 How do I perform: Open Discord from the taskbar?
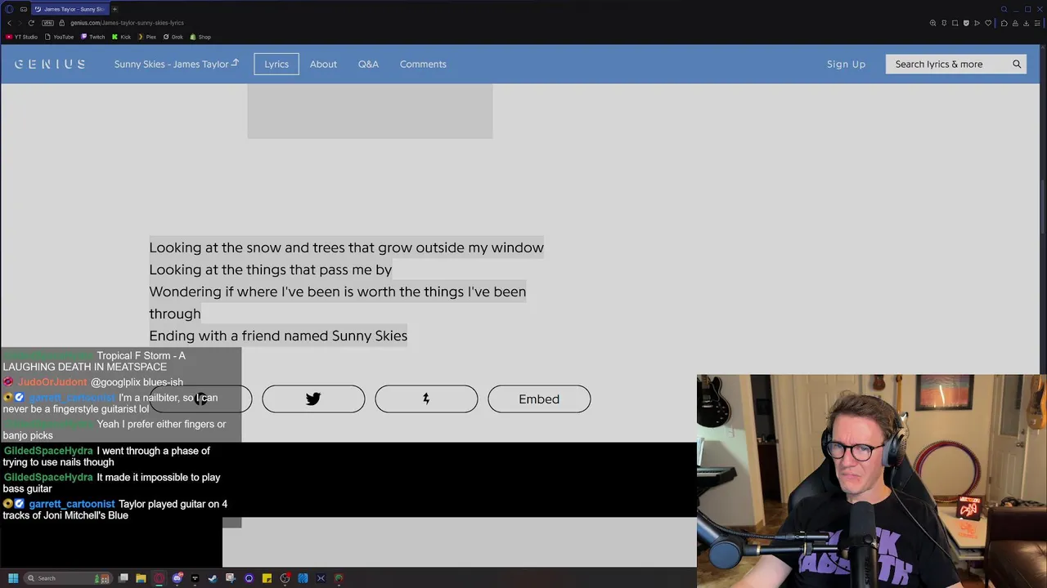coord(177,578)
